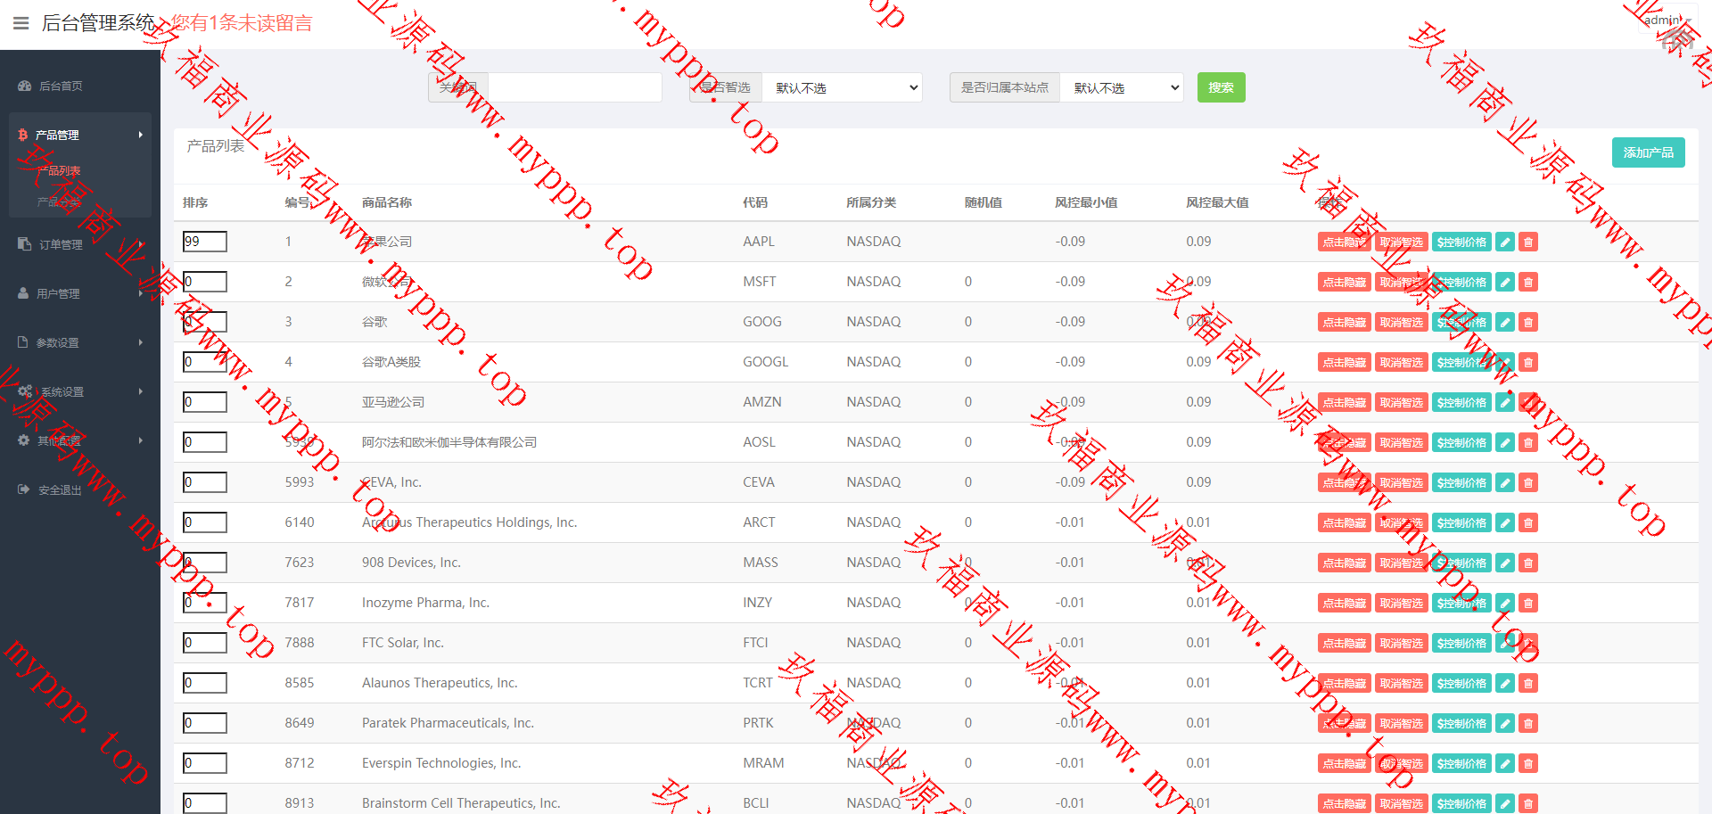Click the delete trash icon for GOOGL row

pos(1528,363)
